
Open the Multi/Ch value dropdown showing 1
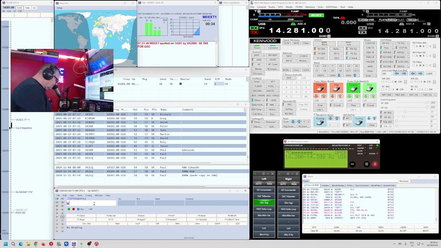click(334, 125)
